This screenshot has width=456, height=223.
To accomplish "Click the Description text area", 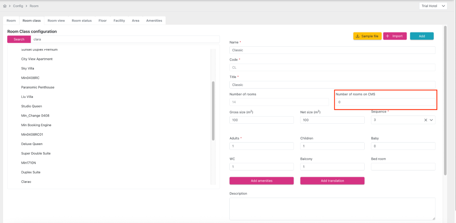I will [x=332, y=209].
